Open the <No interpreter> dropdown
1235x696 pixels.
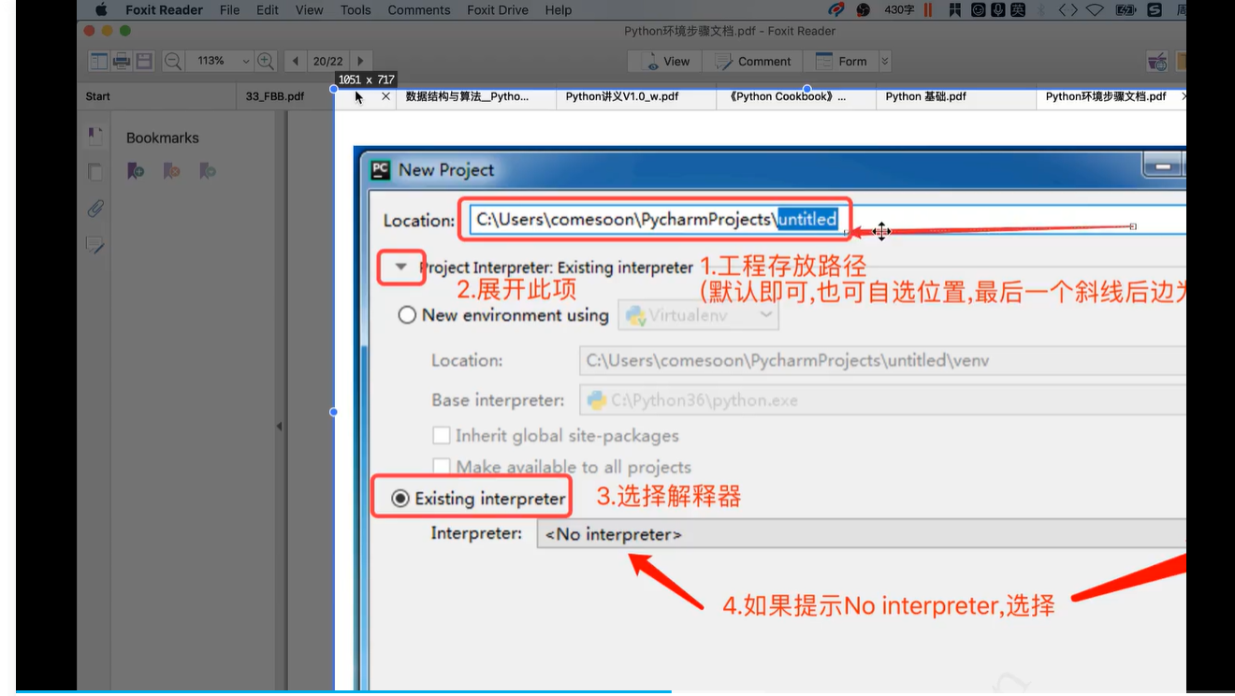[861, 534]
